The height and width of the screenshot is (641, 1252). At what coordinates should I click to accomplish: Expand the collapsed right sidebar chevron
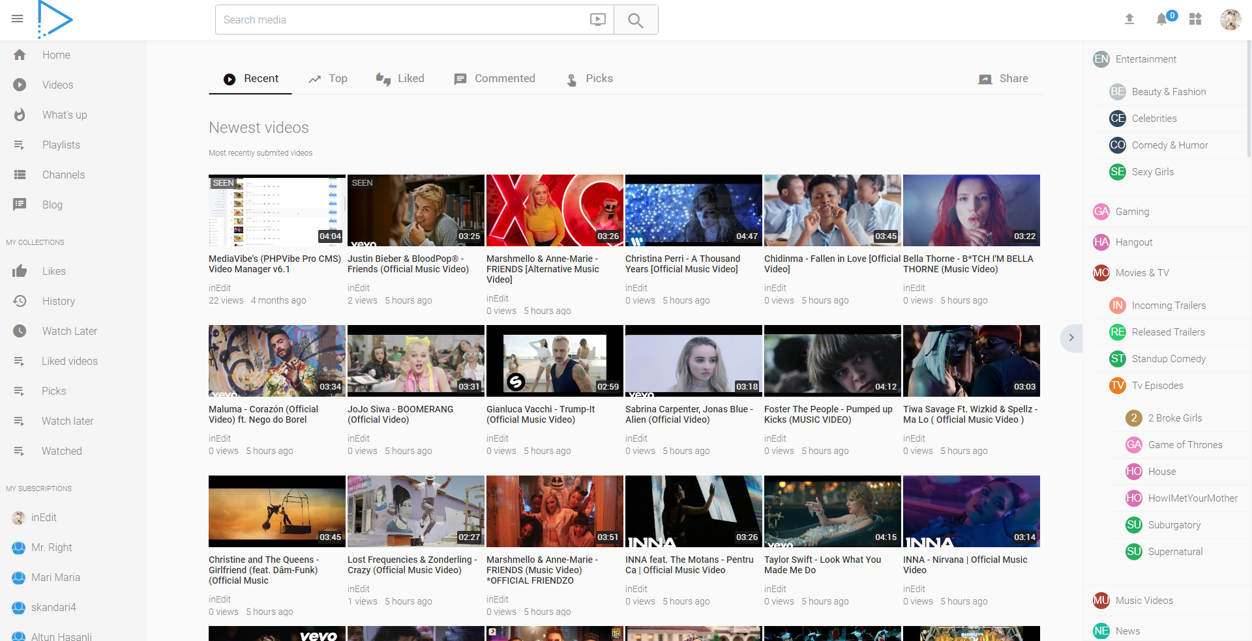point(1071,338)
